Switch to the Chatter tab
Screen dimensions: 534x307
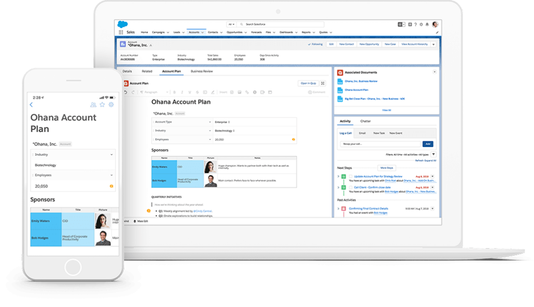click(x=365, y=121)
